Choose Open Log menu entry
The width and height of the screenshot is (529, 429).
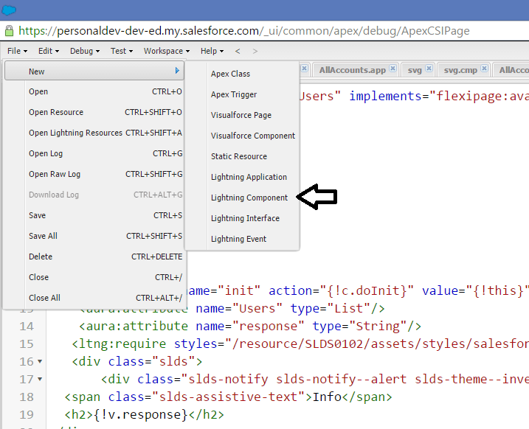coord(94,153)
